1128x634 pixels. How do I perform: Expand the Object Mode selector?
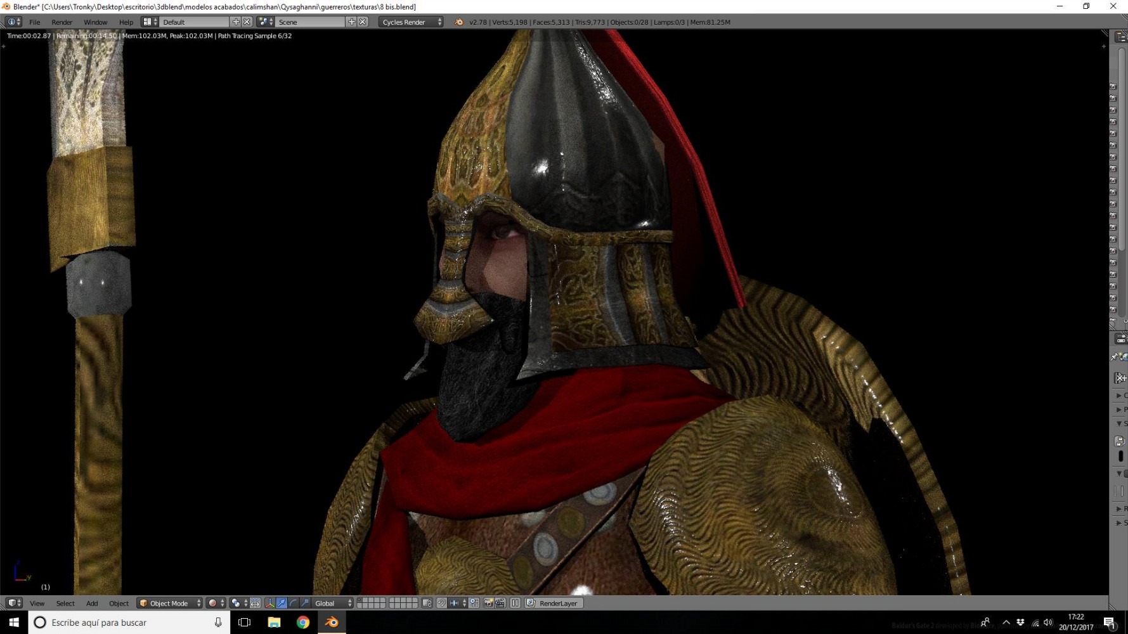[169, 603]
